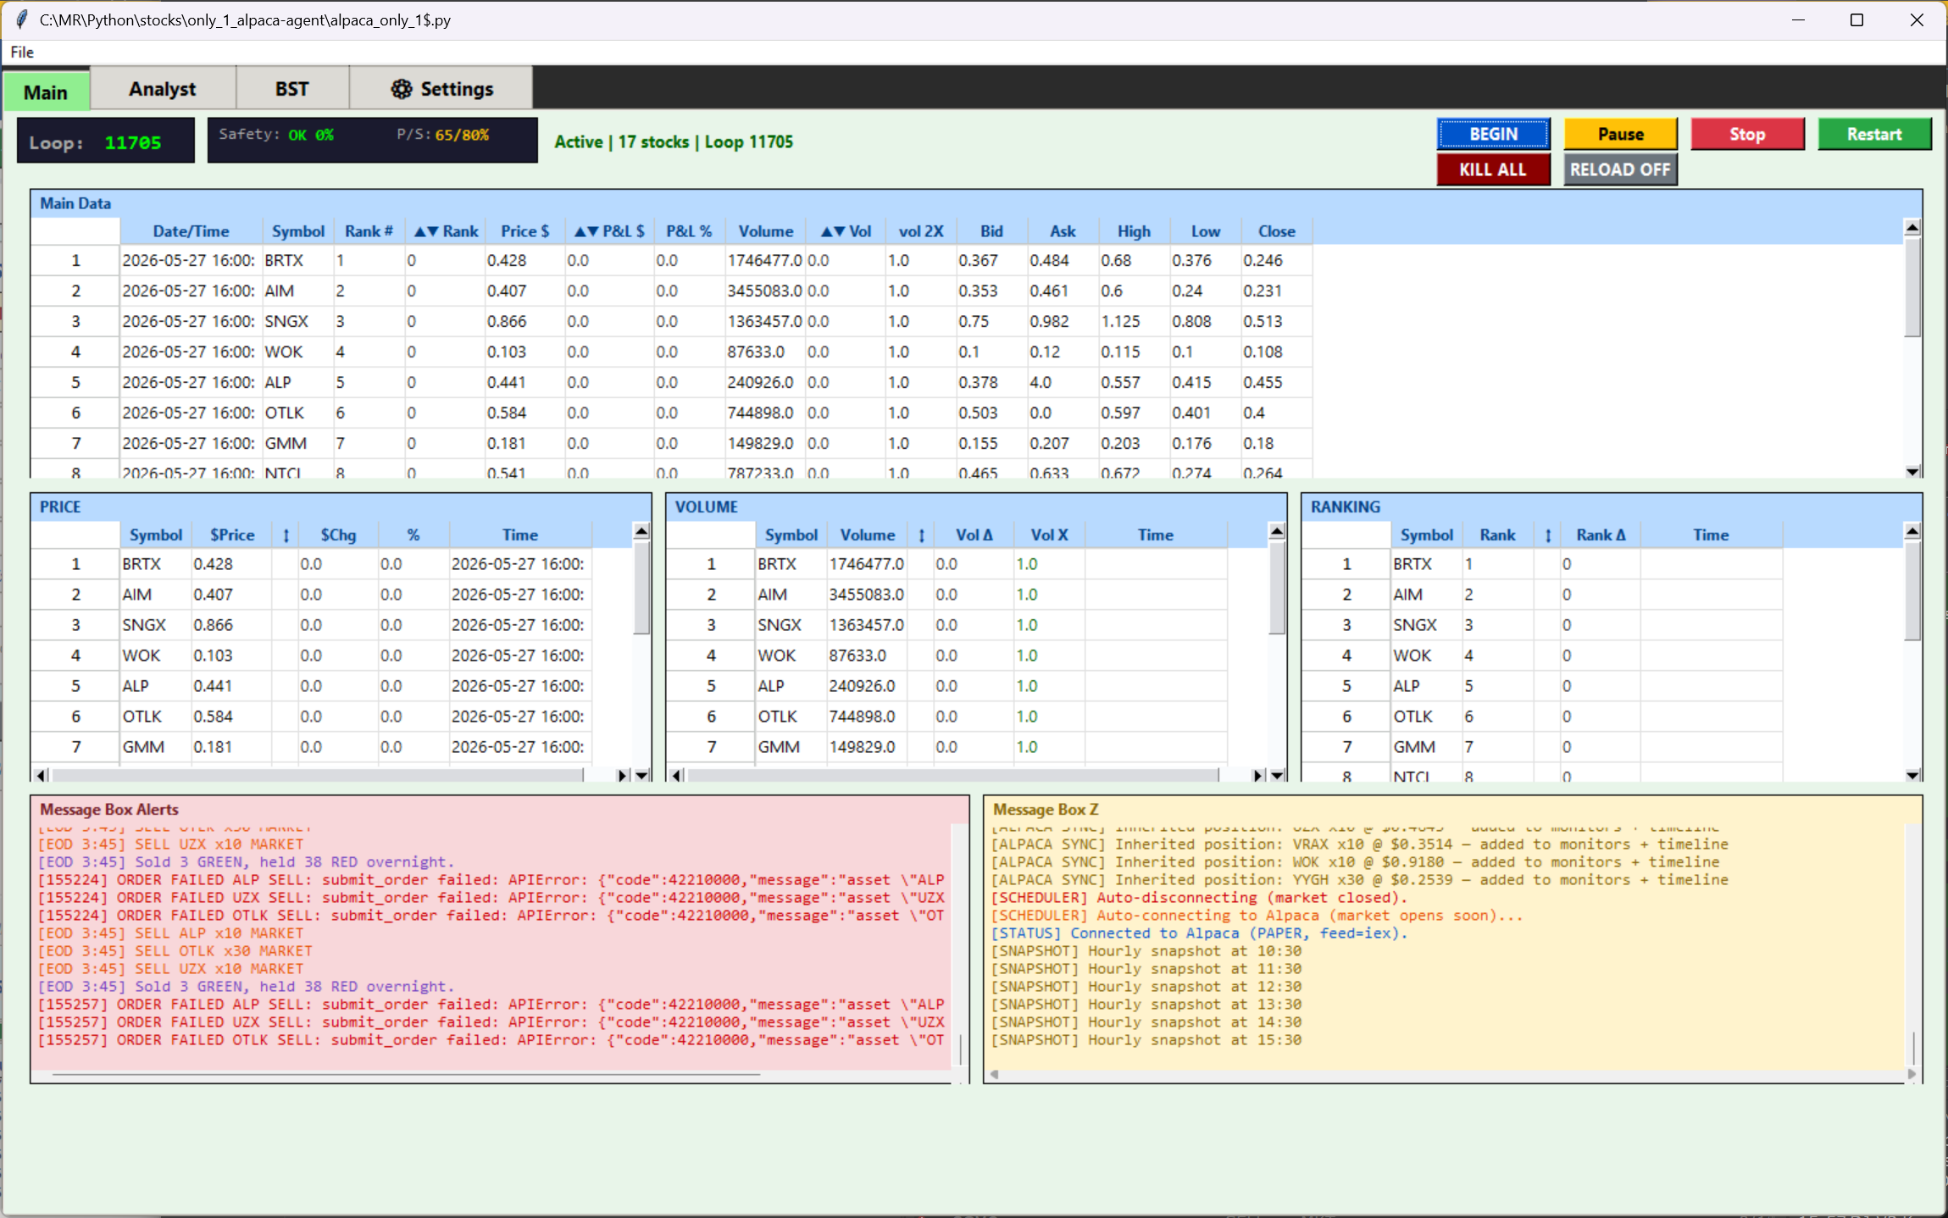The height and width of the screenshot is (1218, 1948).
Task: Select SNGX row in Main Data table
Action: [x=671, y=321]
